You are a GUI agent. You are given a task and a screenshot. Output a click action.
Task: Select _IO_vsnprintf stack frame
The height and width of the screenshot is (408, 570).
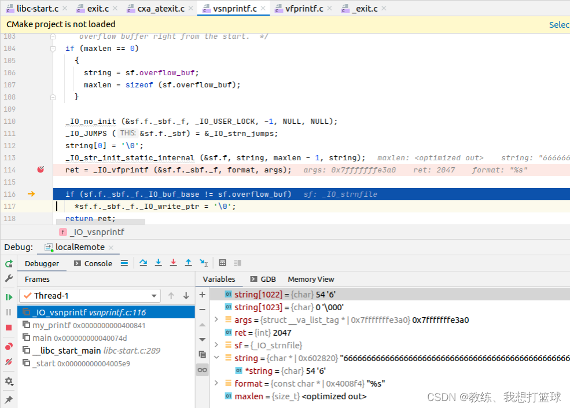[106, 312]
